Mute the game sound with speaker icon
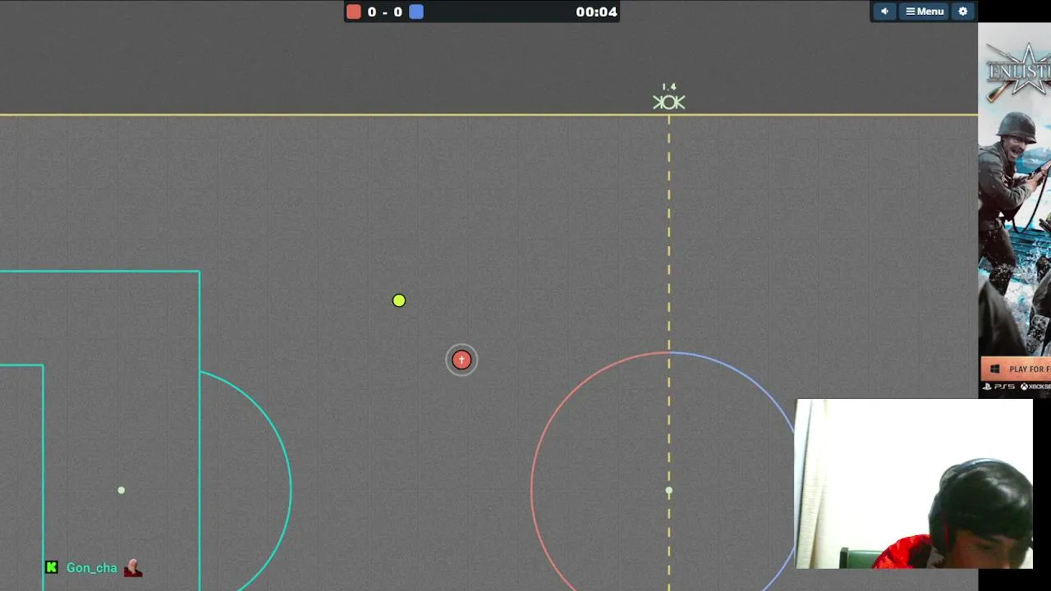The height and width of the screenshot is (591, 1051). click(884, 11)
